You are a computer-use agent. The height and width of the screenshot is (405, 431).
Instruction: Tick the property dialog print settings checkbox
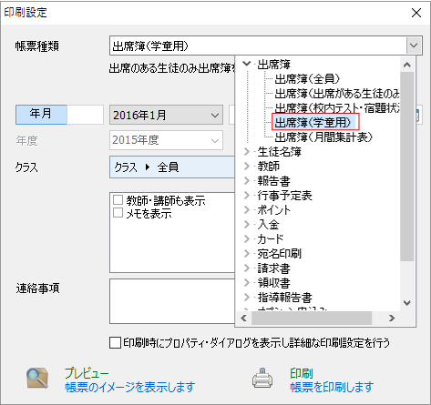[x=115, y=343]
